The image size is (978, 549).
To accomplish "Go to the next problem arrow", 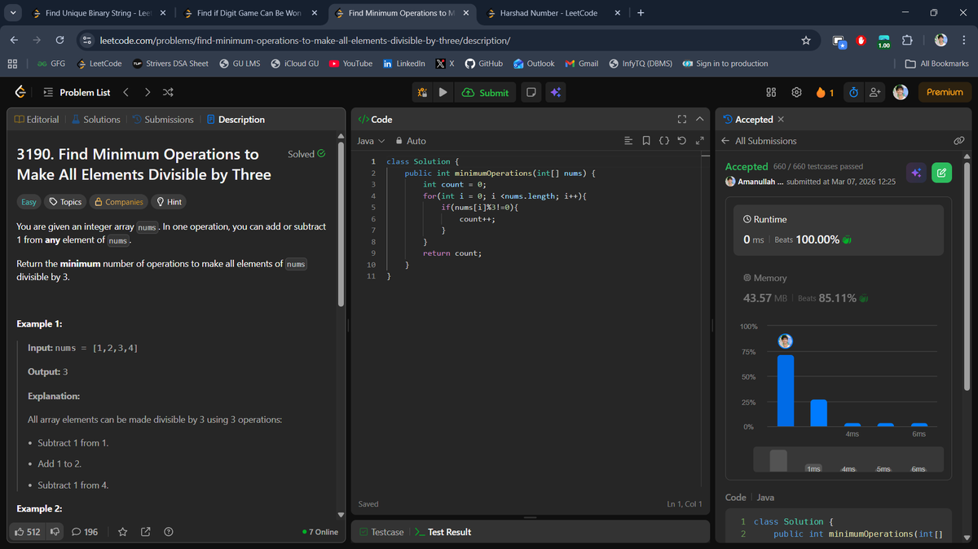I will click(147, 93).
